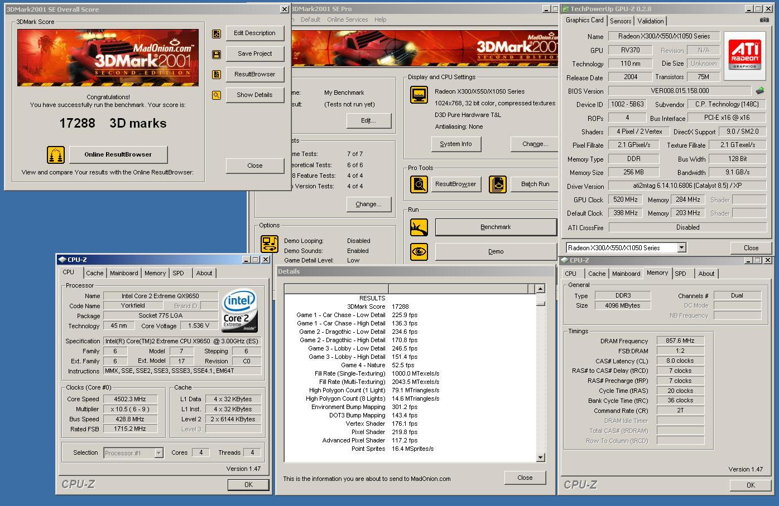Image resolution: width=779 pixels, height=506 pixels.
Task: Click the Batch Run button
Action: pos(535,184)
